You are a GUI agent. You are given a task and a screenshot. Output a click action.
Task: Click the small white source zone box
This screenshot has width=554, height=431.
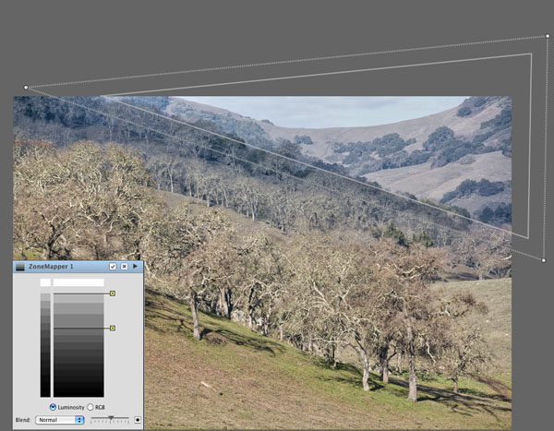(x=45, y=282)
